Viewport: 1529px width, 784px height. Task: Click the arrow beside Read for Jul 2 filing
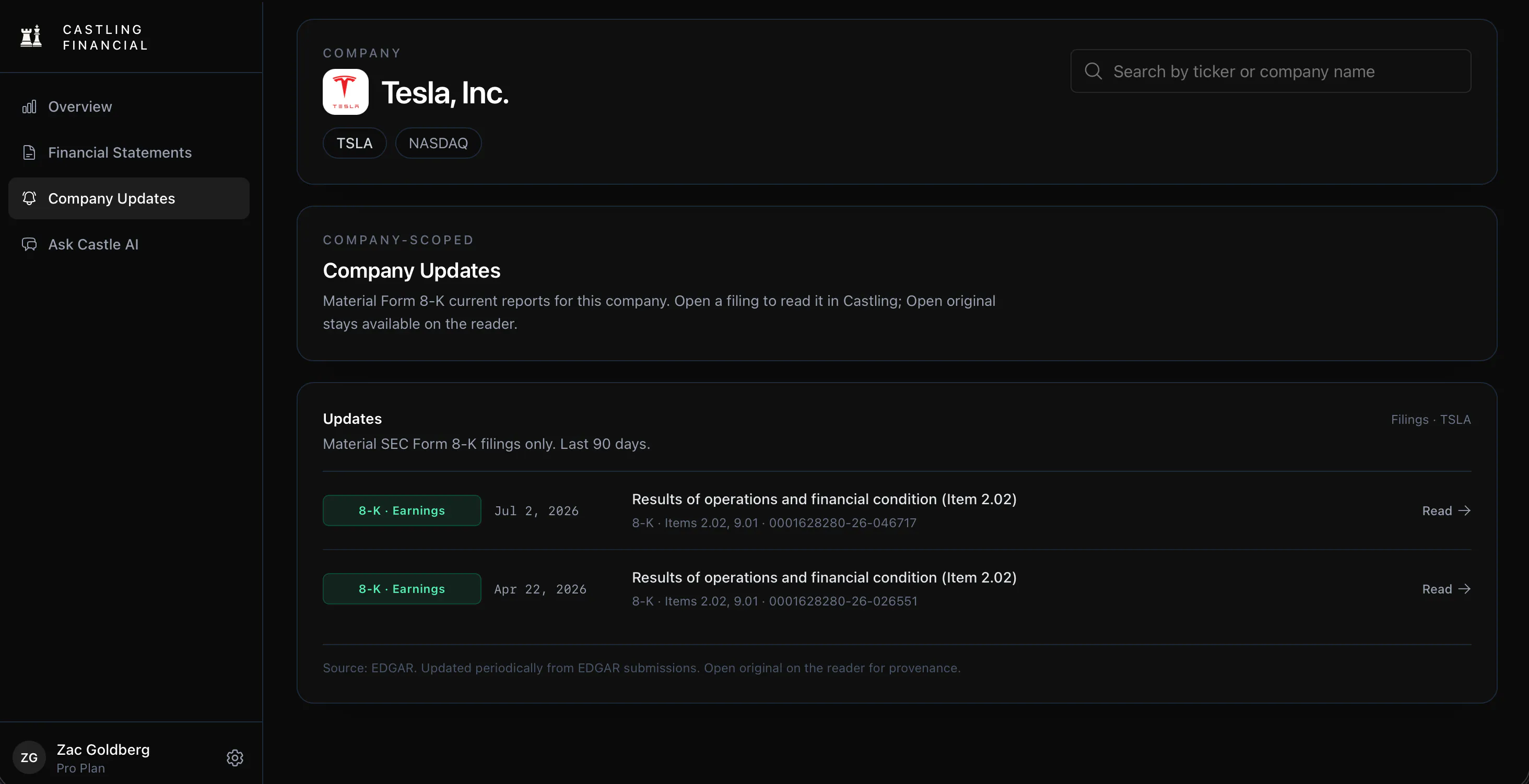[1465, 510]
